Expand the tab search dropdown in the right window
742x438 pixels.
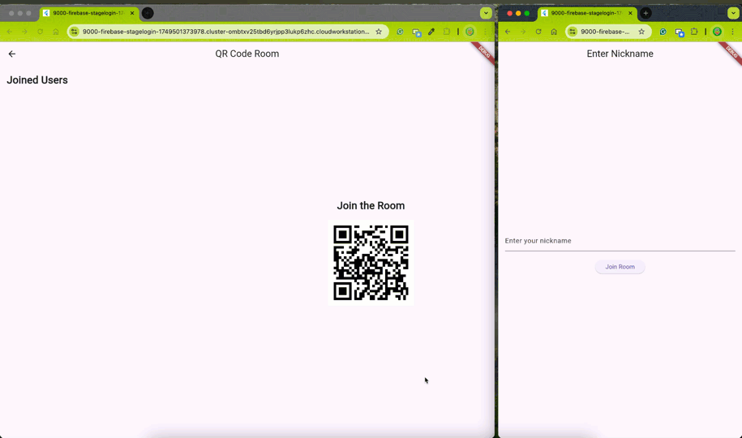click(733, 13)
